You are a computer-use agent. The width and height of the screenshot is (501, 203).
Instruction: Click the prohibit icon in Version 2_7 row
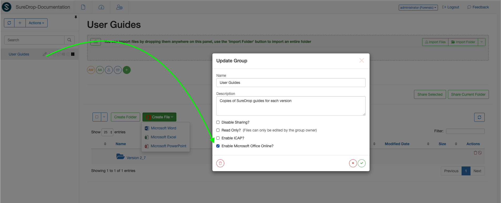tap(480, 153)
